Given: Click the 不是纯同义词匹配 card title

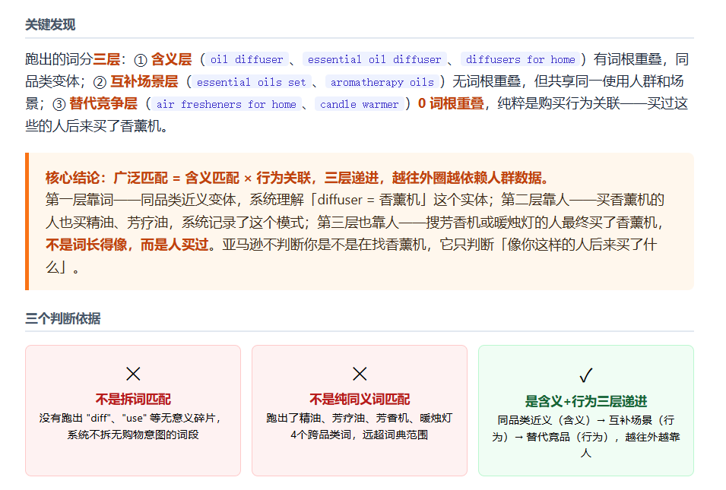Looking at the screenshot, I should pos(360,399).
